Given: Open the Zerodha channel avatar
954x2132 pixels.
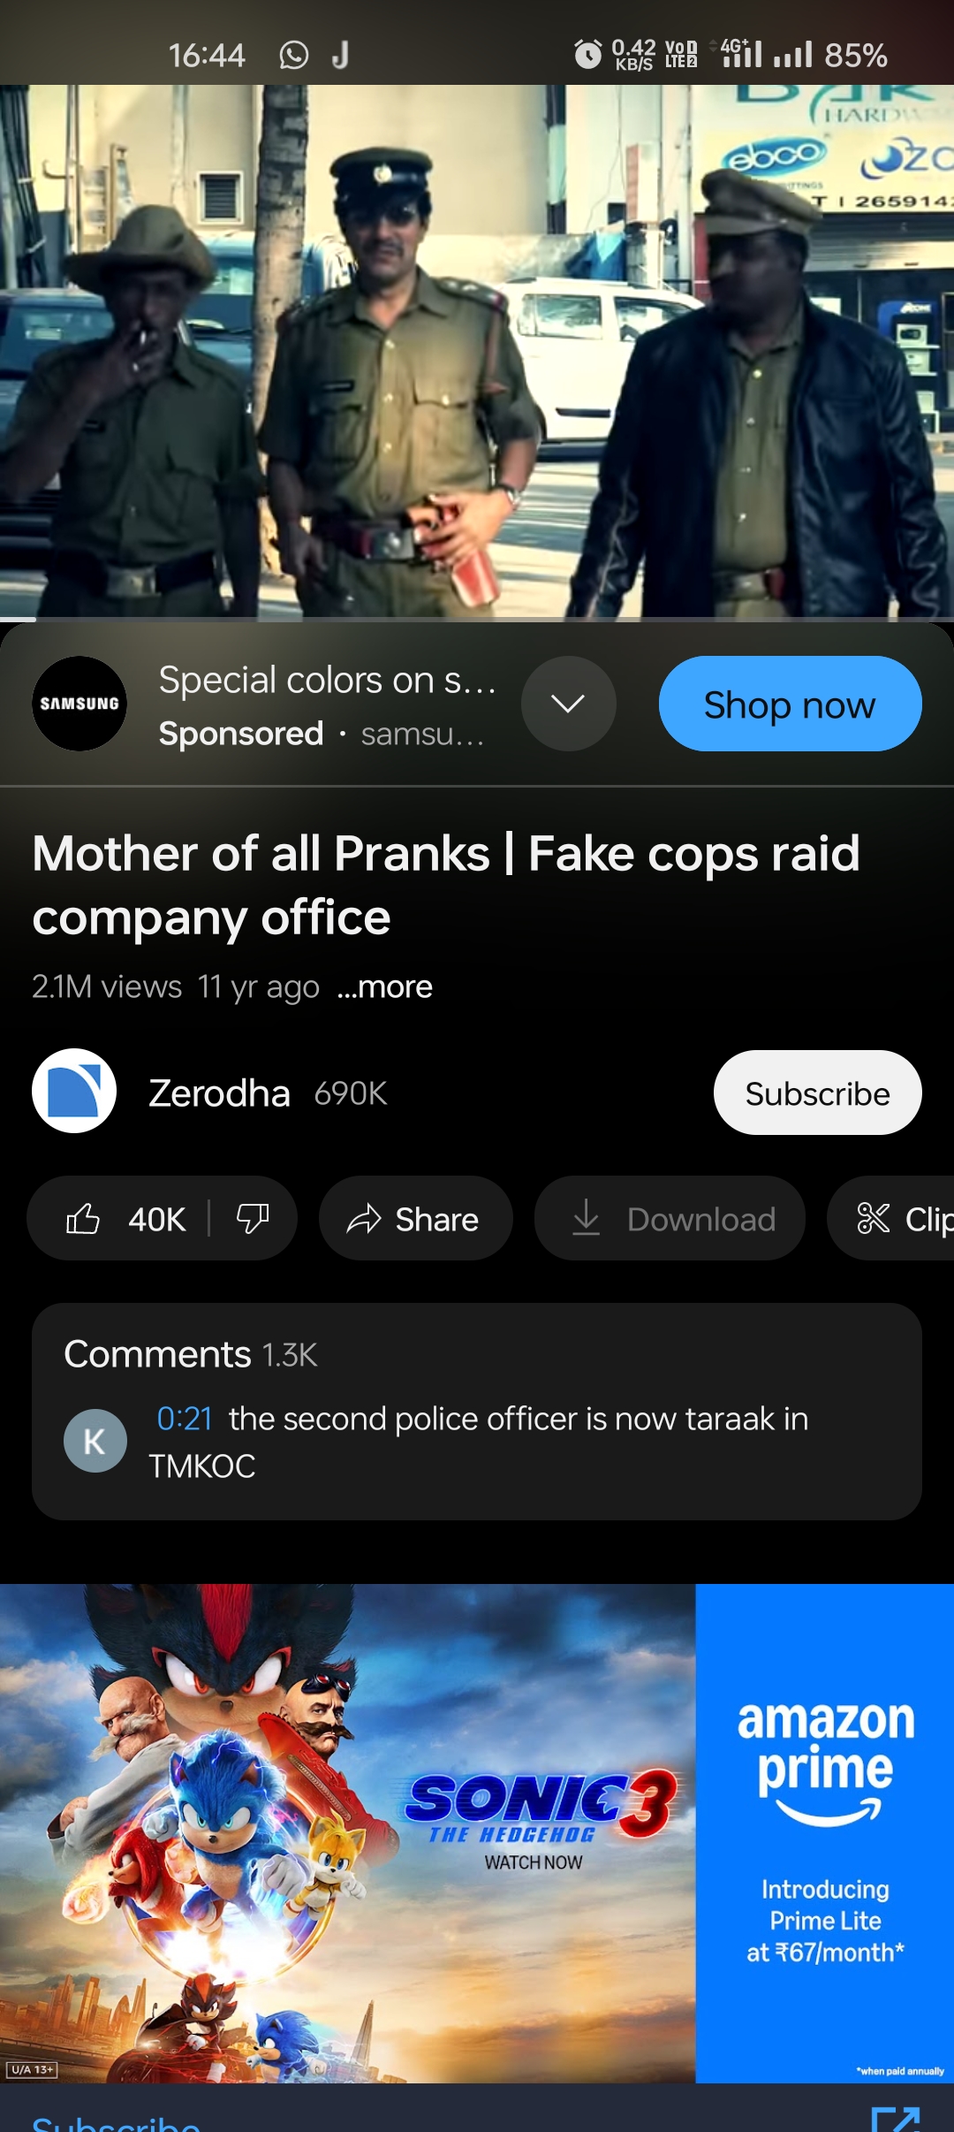Looking at the screenshot, I should coord(74,1091).
